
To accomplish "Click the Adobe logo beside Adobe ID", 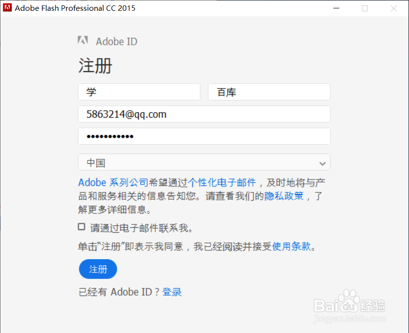I will coord(82,40).
